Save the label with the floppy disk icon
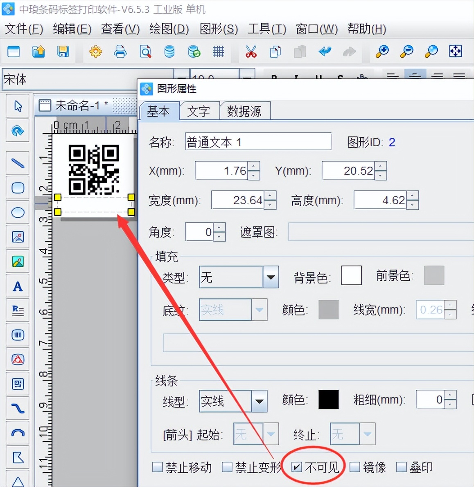The image size is (474, 487). tap(63, 51)
